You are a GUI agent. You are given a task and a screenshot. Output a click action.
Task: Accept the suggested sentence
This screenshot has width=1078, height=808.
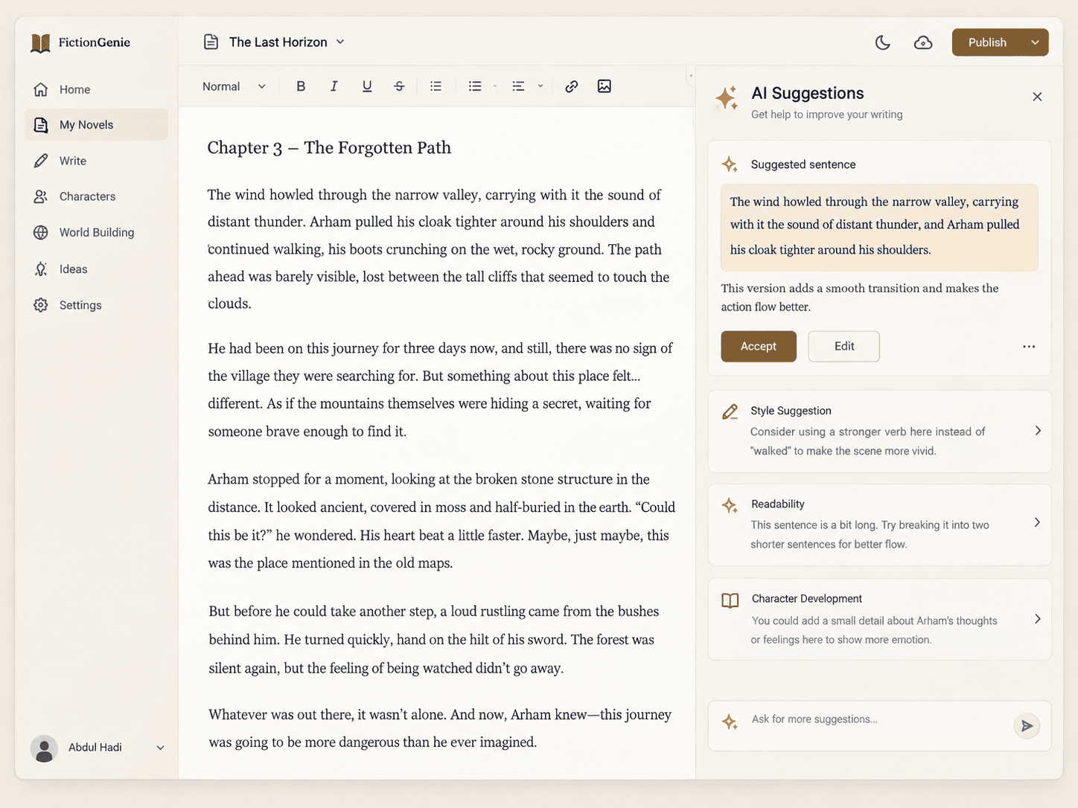coord(759,347)
